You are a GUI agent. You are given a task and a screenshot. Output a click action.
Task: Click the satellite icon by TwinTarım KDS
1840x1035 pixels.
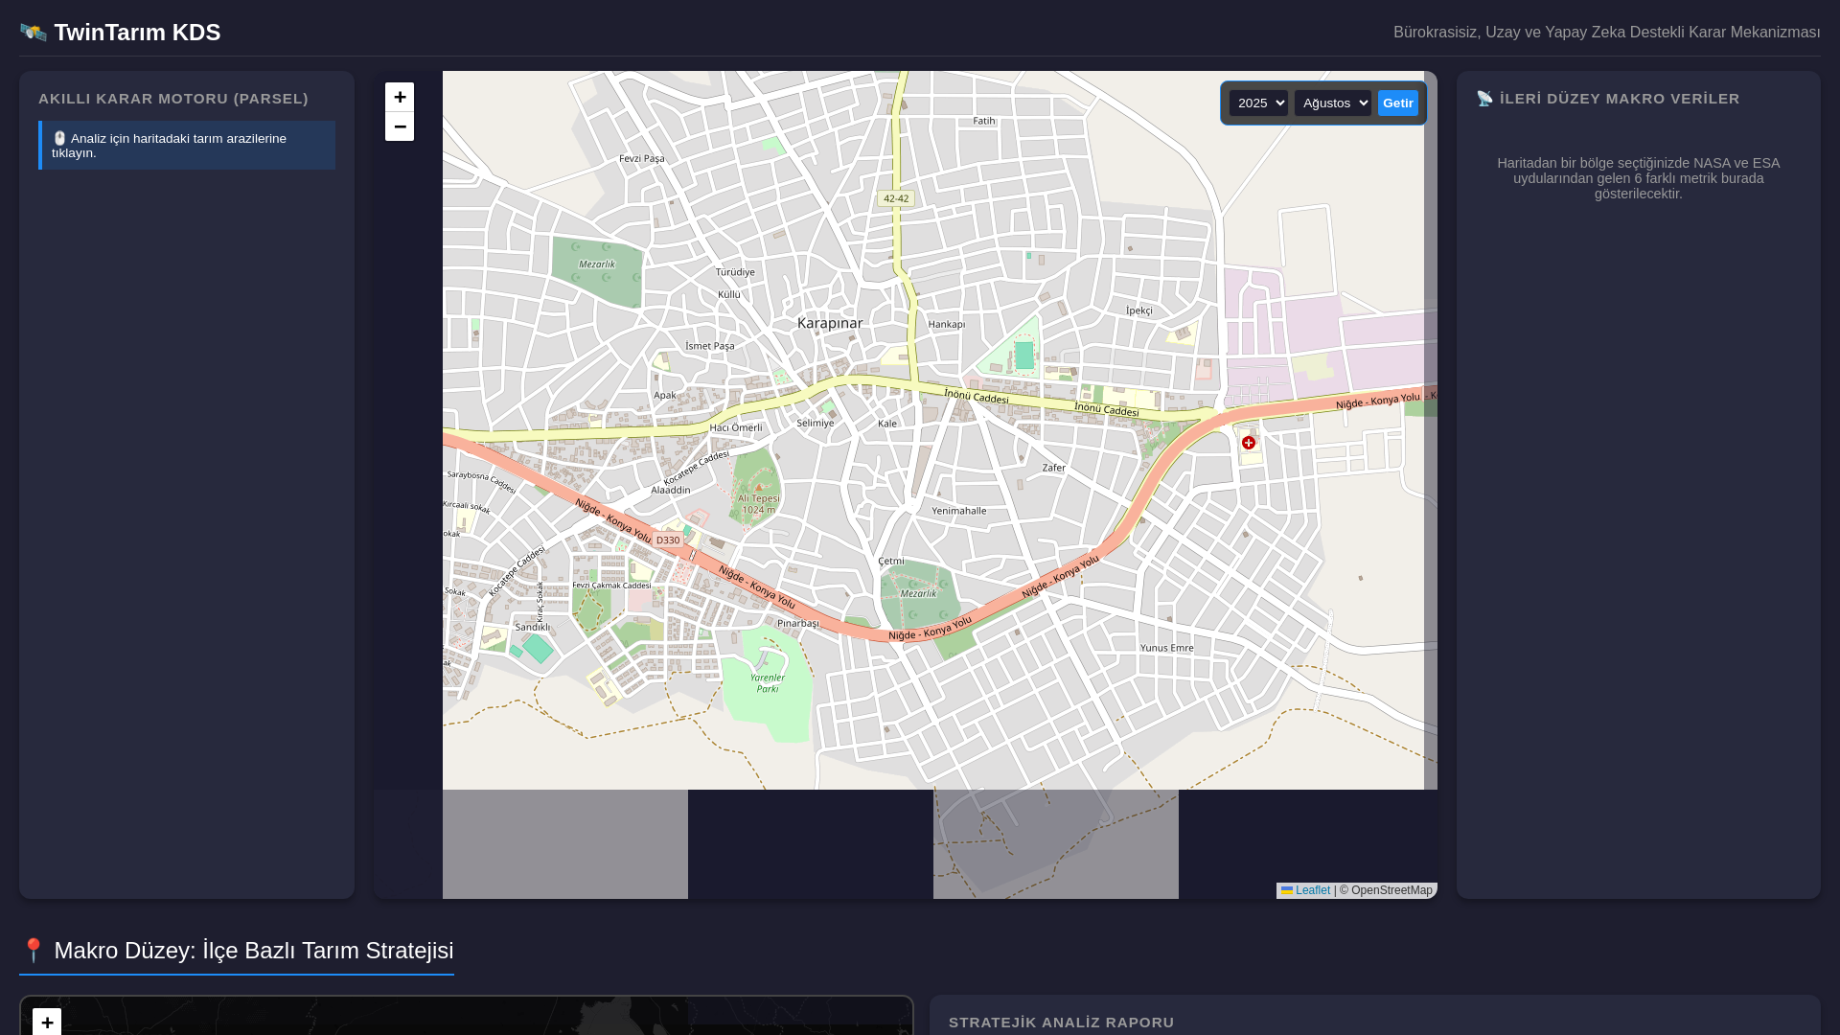34,33
